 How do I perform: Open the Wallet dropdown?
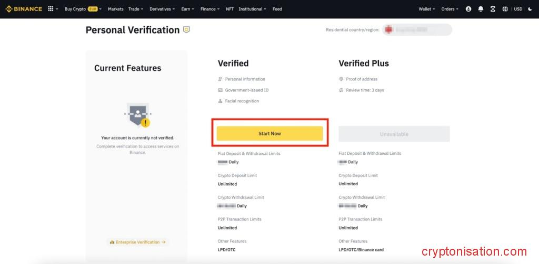(426, 9)
